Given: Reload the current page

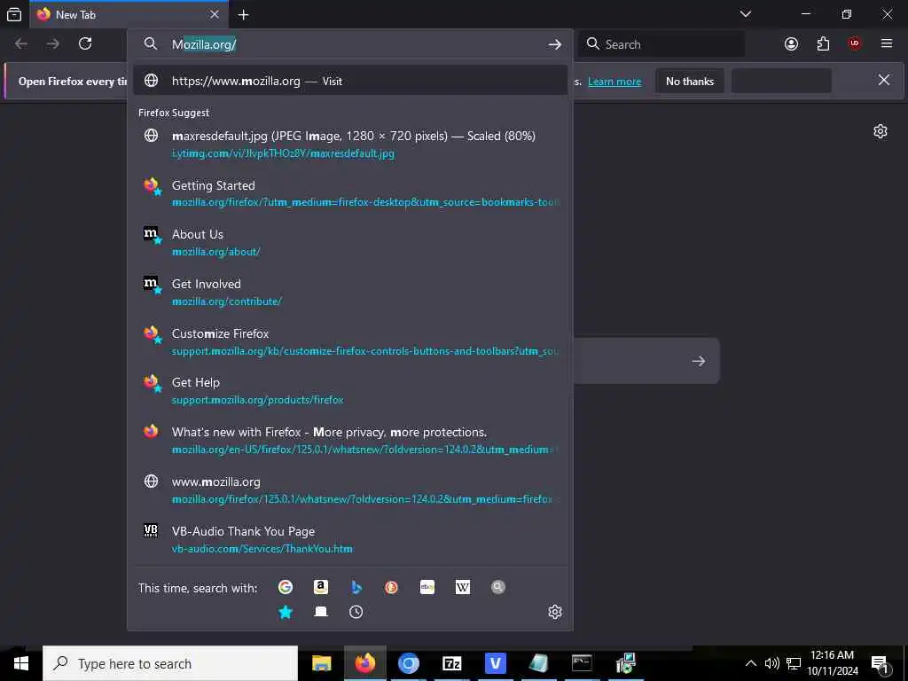Looking at the screenshot, I should click(x=85, y=44).
